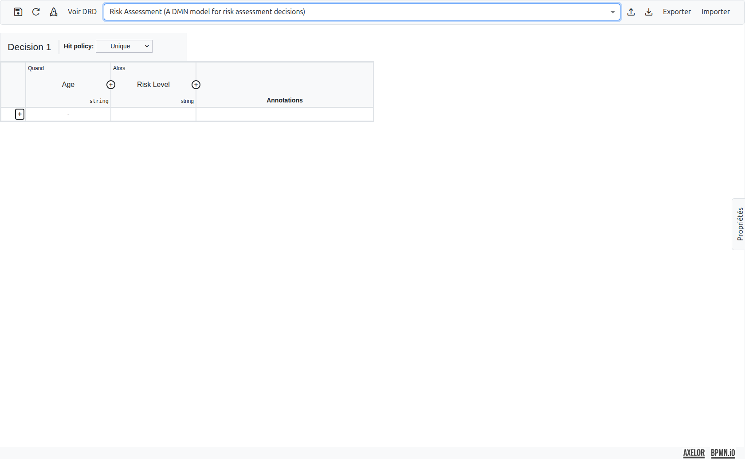
Task: Expand the diagram selector dropdown arrow
Action: click(x=612, y=12)
